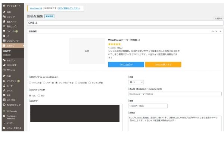Viewport: 224px width, 149px height.
Task: Click the pushpin icon for posts
Action: pos(4,12)
